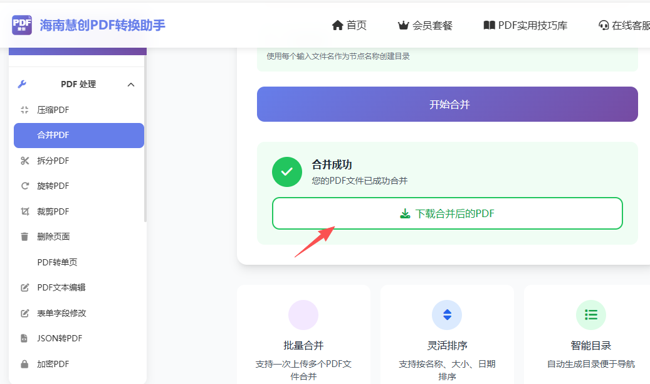Click the 您的PDF文件已成功合并 message
This screenshot has width=650, height=384.
[x=360, y=181]
